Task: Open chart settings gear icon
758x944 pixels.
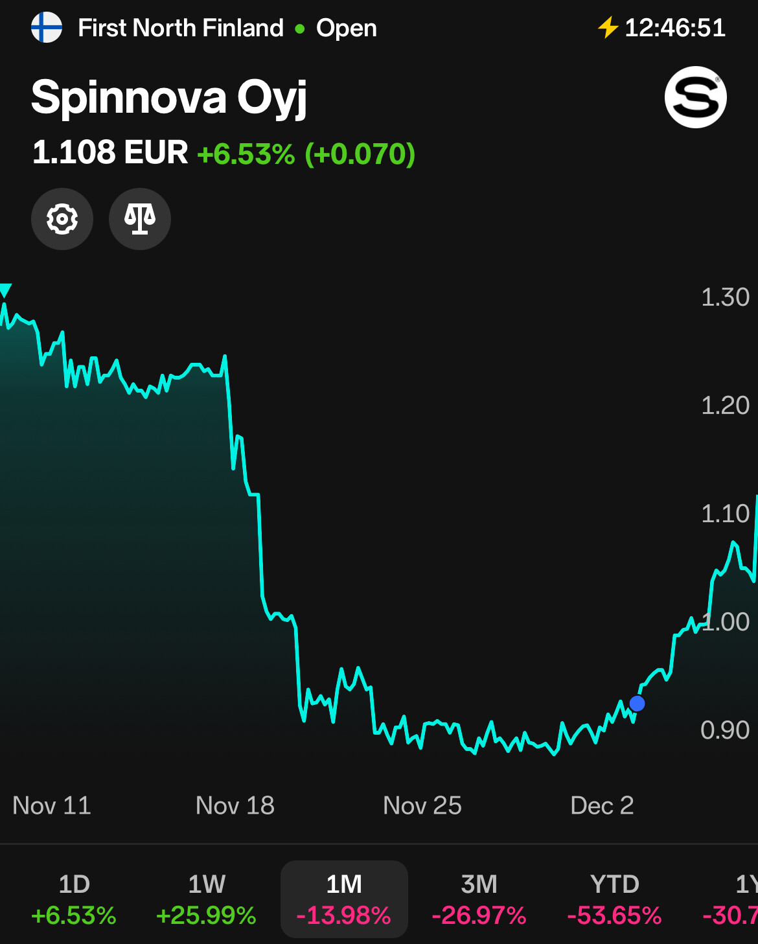Action: pyautogui.click(x=62, y=219)
